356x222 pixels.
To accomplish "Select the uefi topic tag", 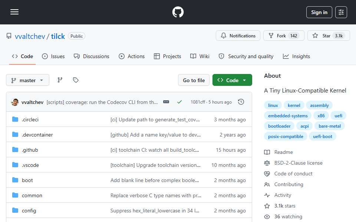I will pyautogui.click(x=338, y=116).
